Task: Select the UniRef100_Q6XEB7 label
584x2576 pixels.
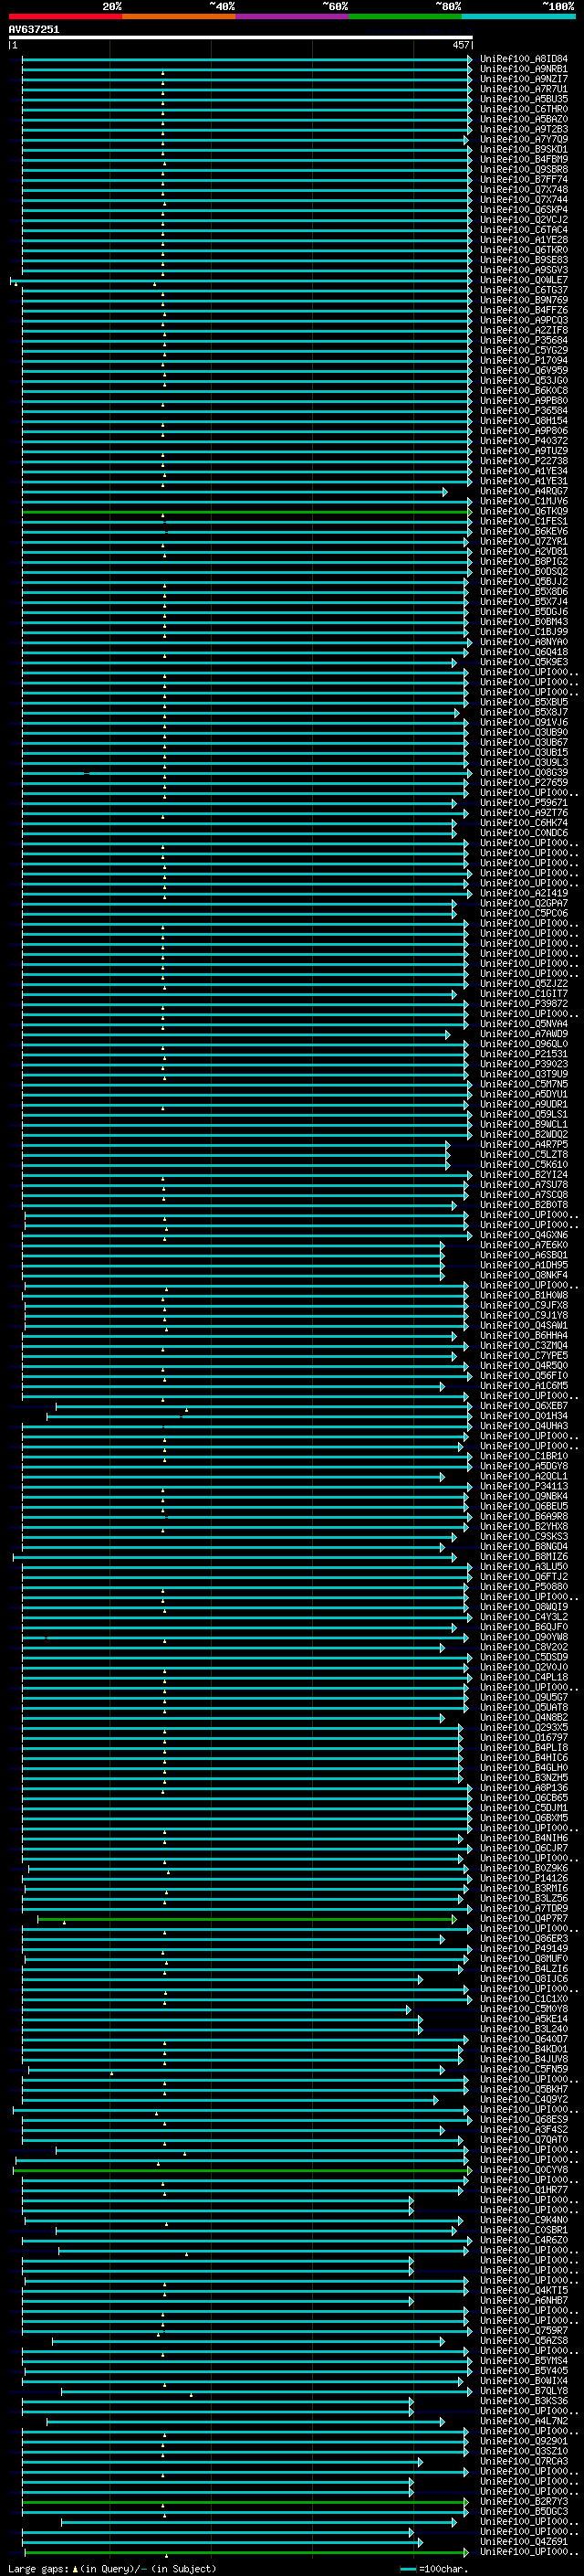Action: 523,1406
